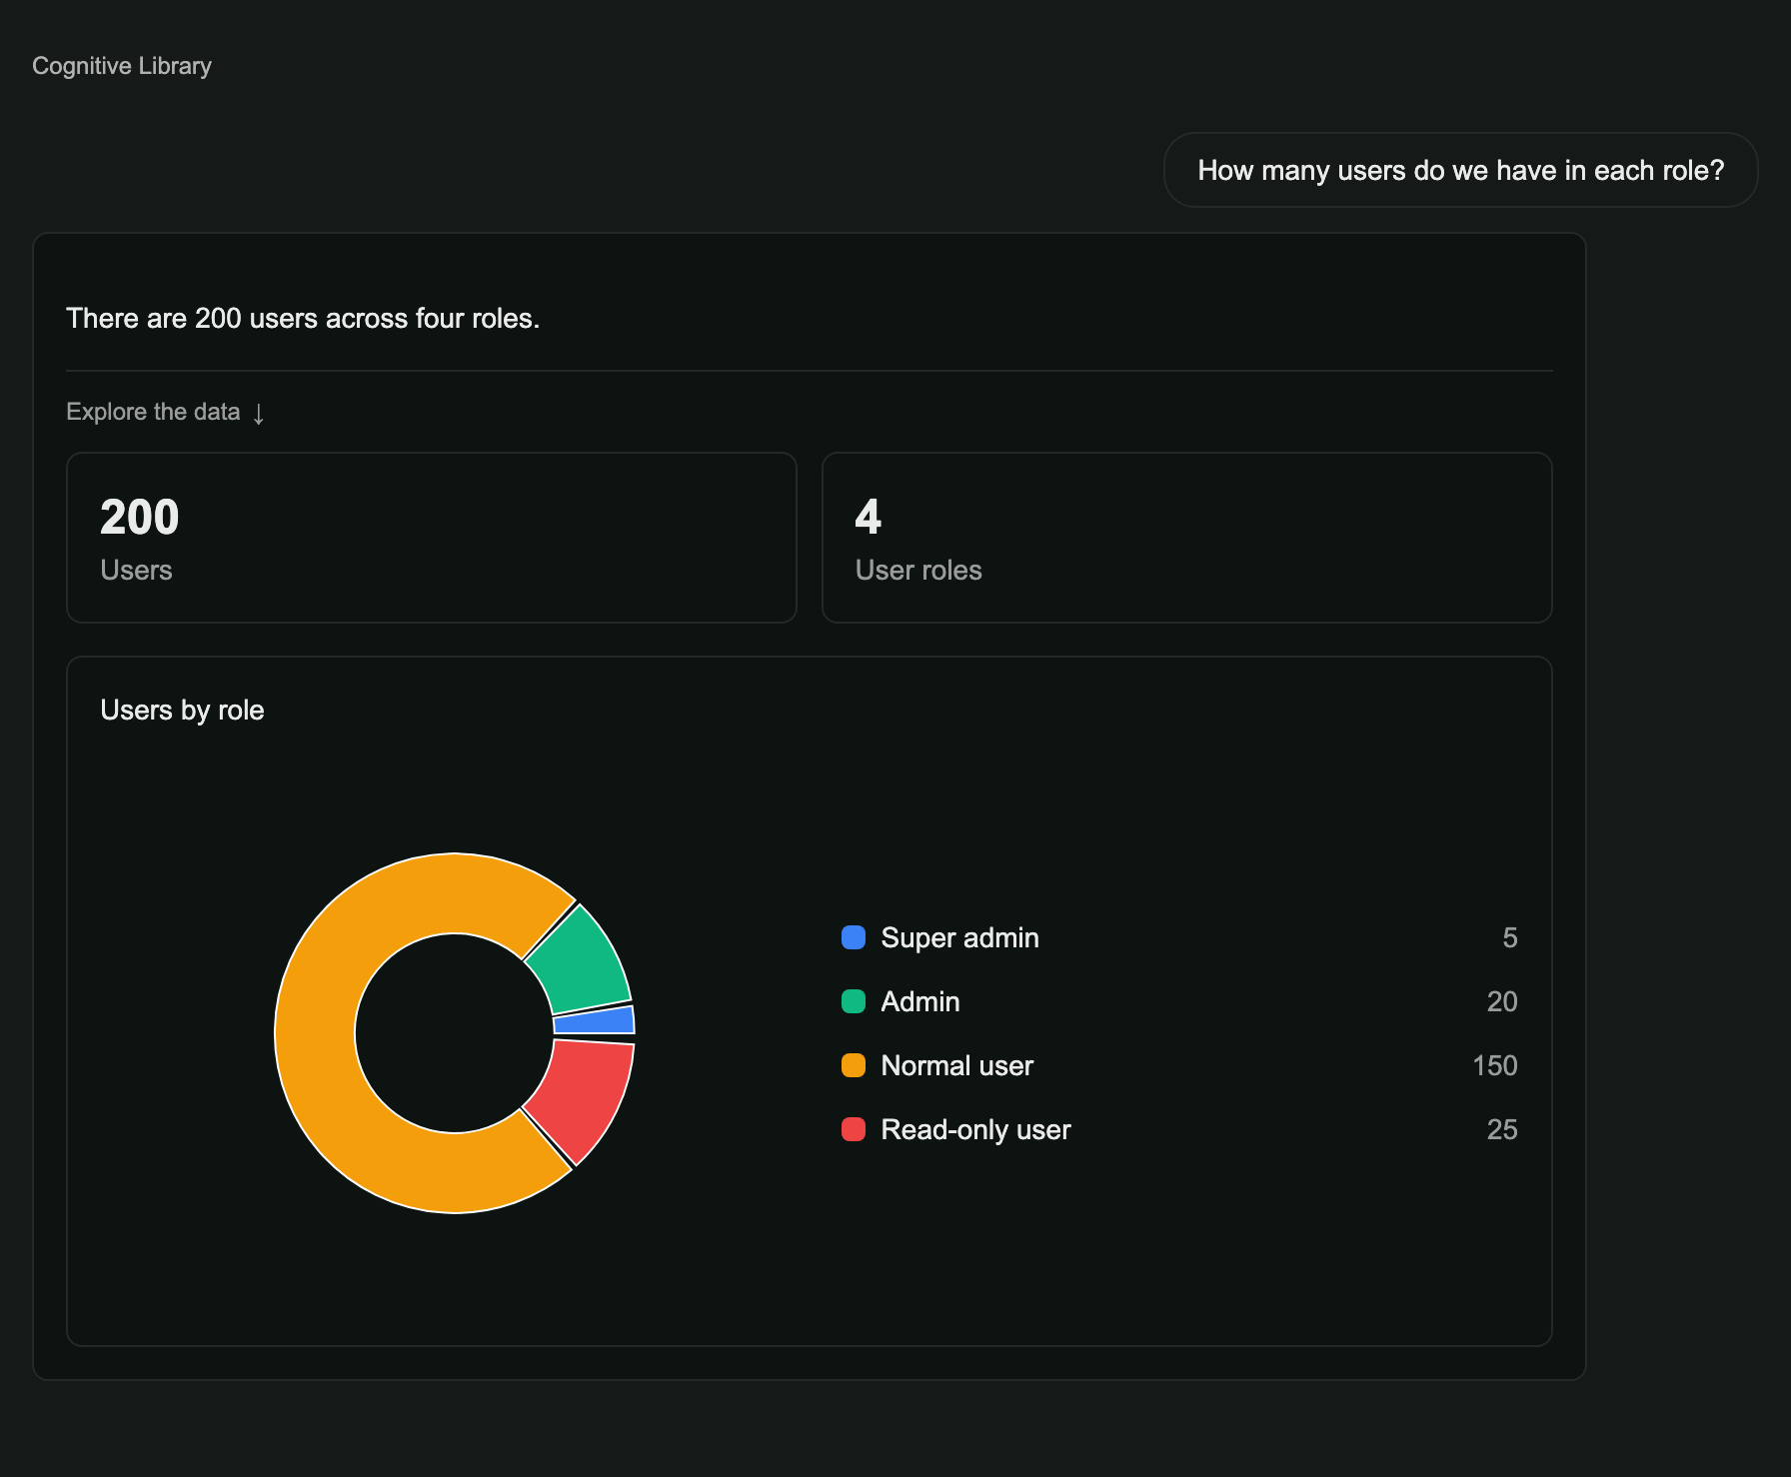Click the Read-only user count 25
The width and height of the screenshot is (1791, 1477).
coord(1502,1129)
